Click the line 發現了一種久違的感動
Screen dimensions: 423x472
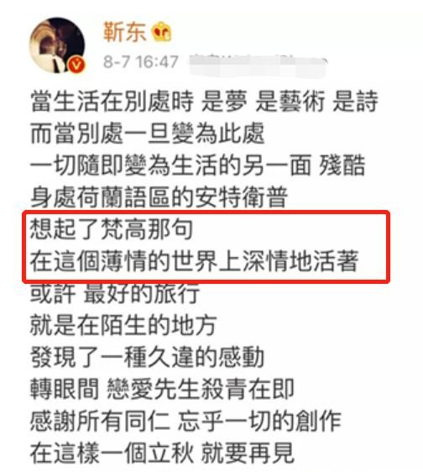pos(148,357)
